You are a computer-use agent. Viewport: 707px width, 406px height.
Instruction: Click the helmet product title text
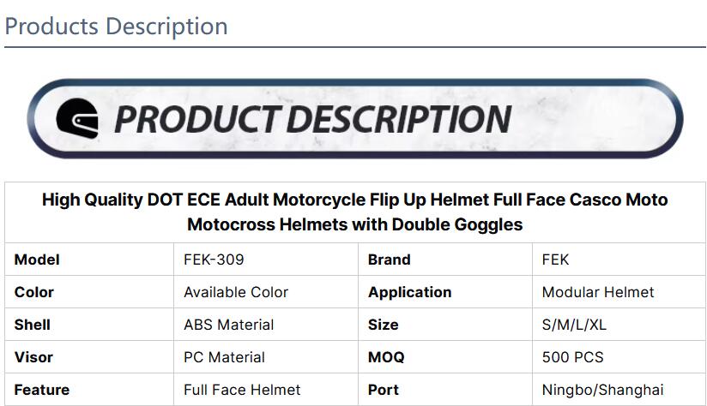355,212
